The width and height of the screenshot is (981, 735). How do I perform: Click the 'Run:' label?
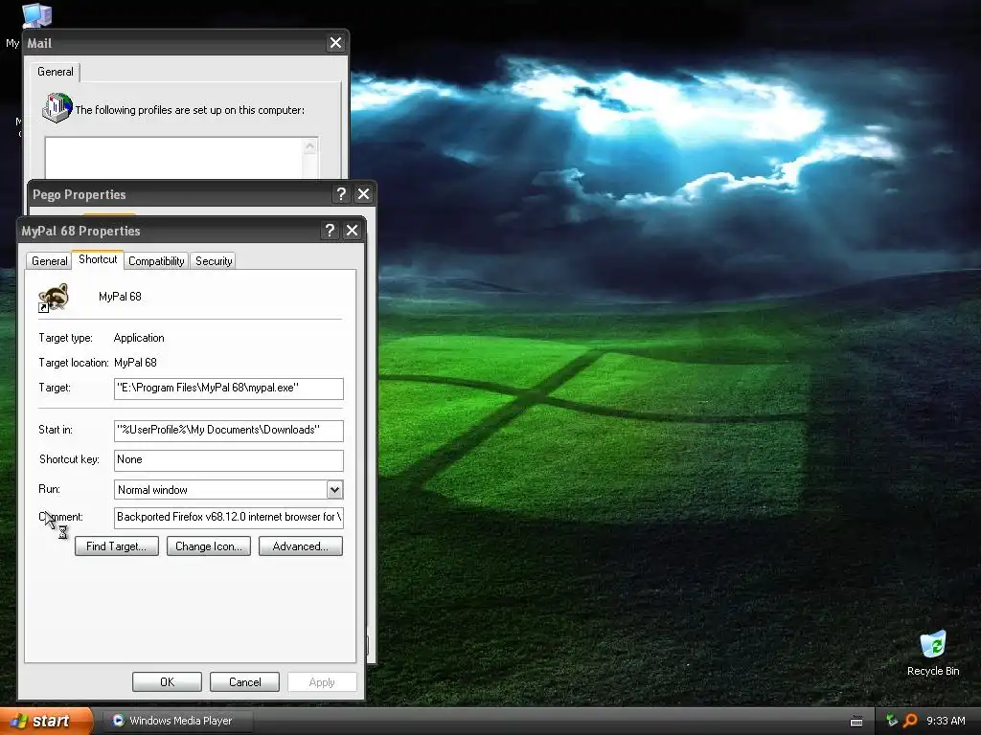pyautogui.click(x=50, y=489)
